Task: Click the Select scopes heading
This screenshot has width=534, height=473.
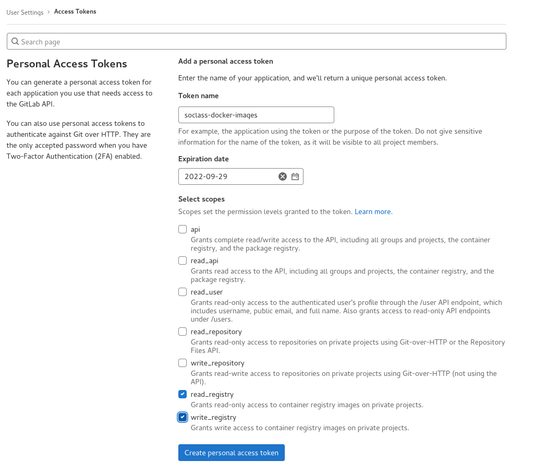Action: [x=202, y=199]
